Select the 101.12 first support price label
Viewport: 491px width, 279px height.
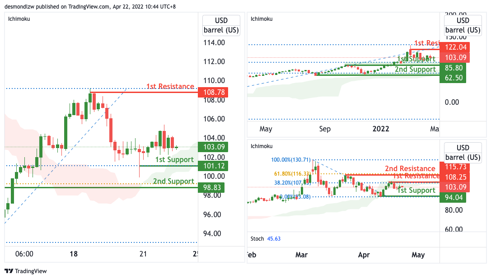(x=213, y=166)
